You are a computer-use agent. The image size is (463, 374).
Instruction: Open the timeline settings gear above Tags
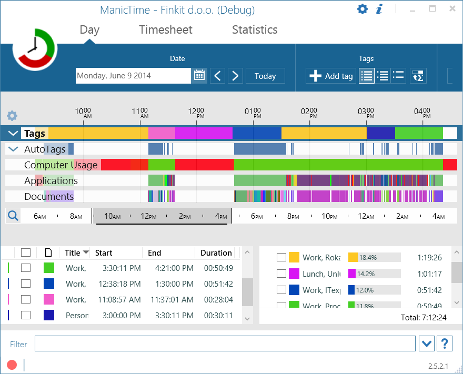pos(12,116)
